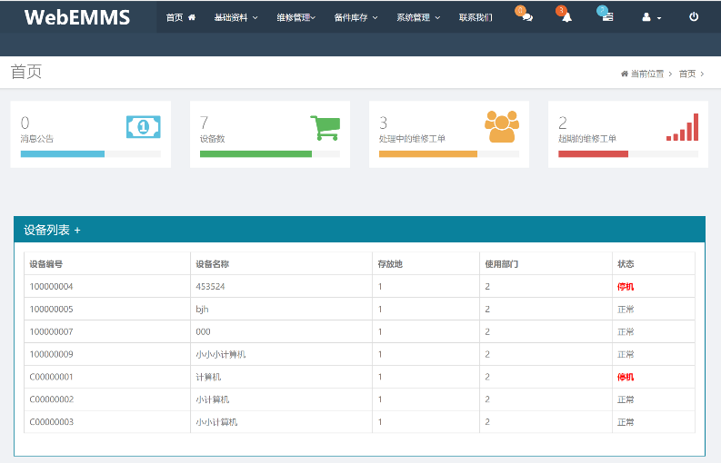Click the orange 处理中的维修工单 progress bar
The height and width of the screenshot is (463, 721).
427,153
